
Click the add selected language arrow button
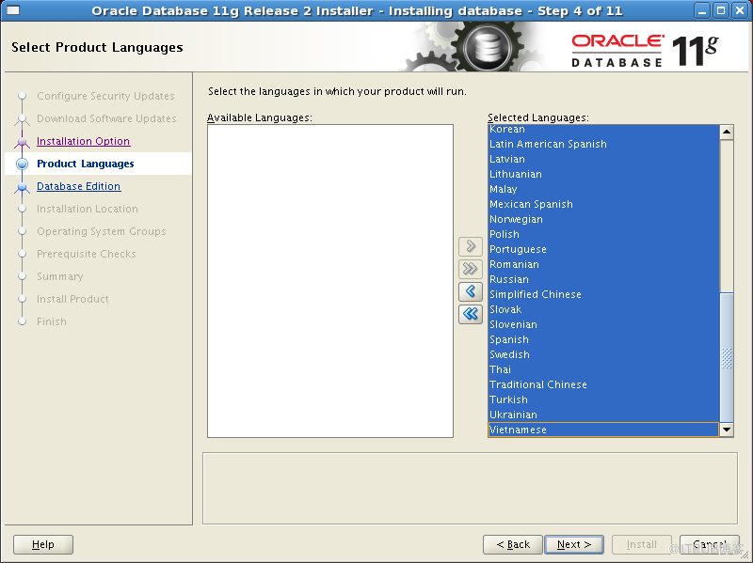470,246
